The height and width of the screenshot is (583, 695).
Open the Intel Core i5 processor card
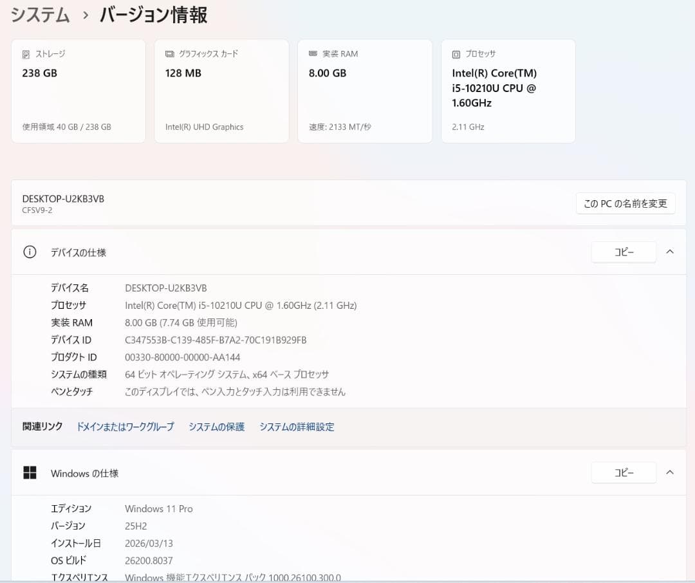[508, 90]
